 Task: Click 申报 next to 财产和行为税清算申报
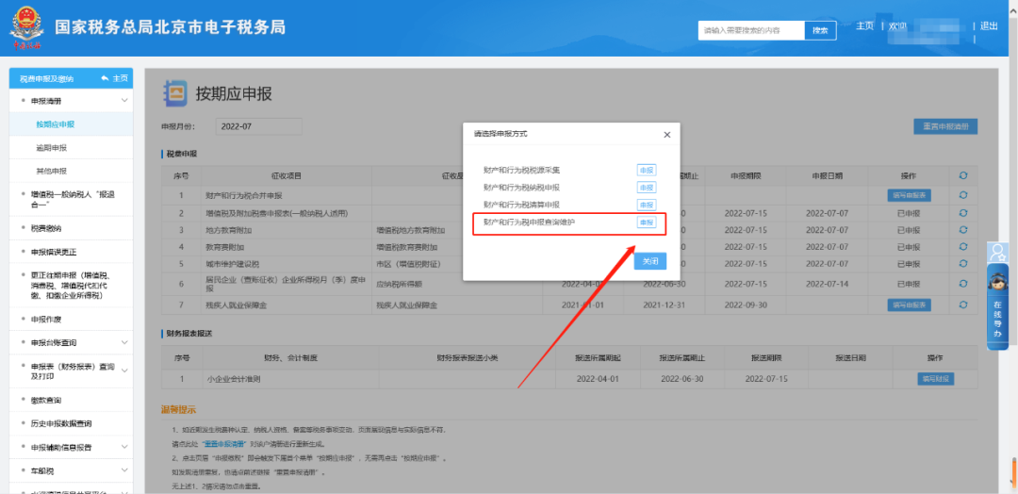(x=646, y=206)
